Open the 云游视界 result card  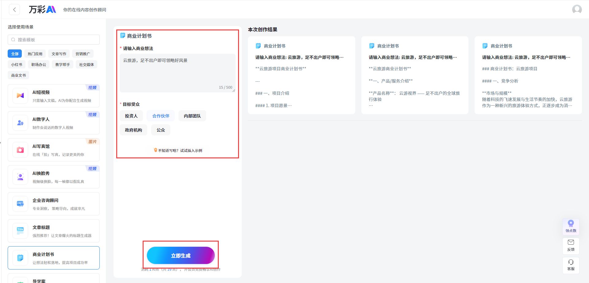415,75
